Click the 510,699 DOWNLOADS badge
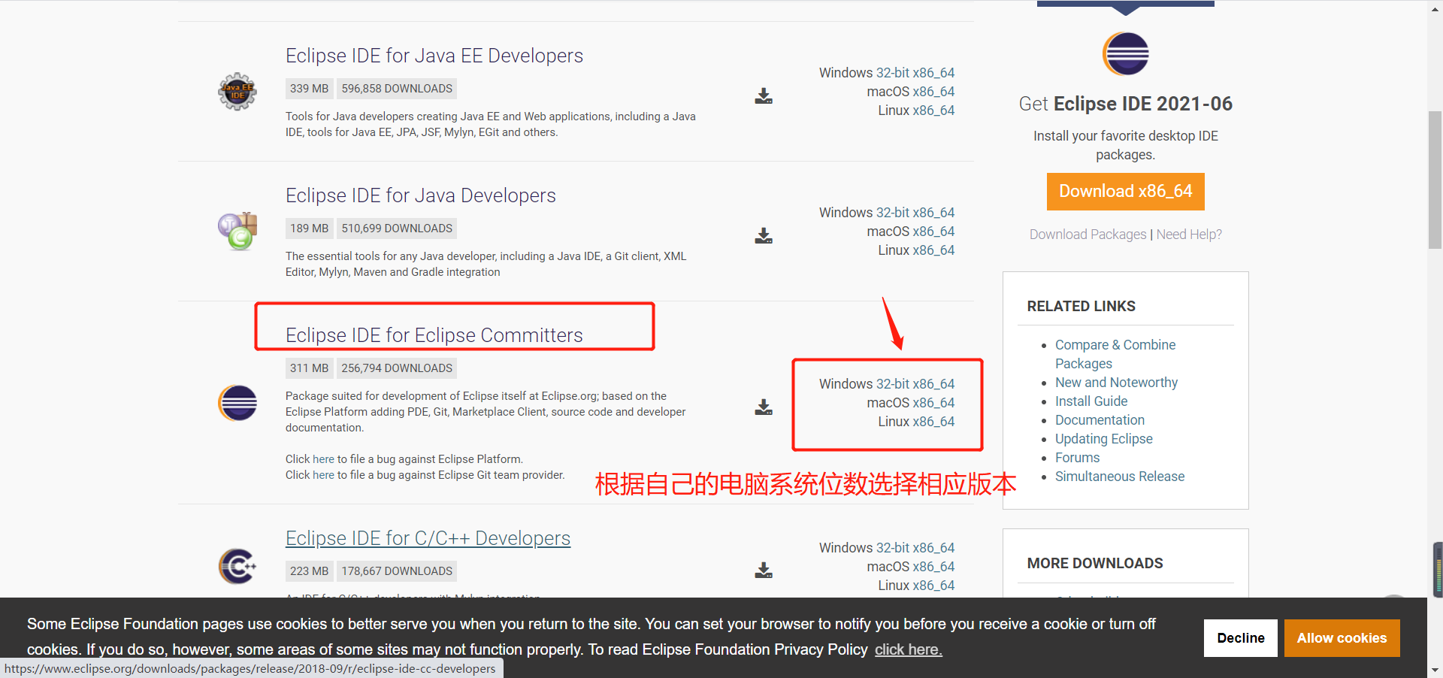 pyautogui.click(x=397, y=229)
